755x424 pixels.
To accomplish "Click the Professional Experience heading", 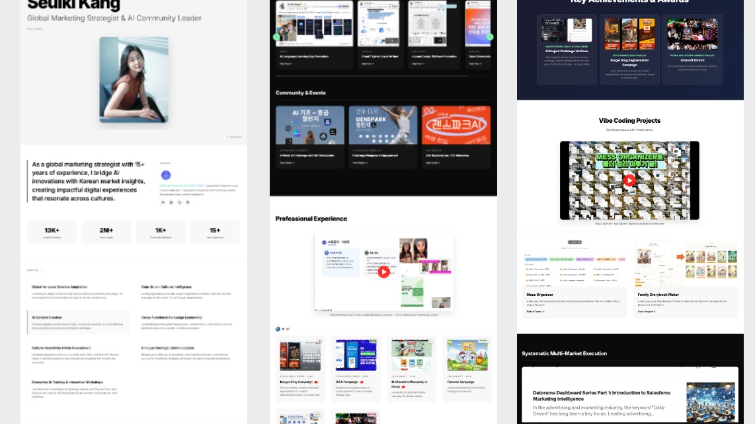I will click(x=311, y=219).
